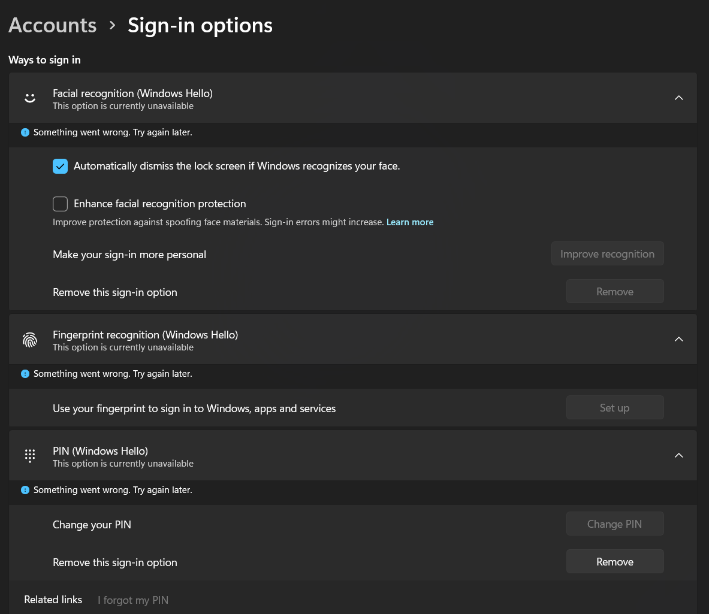Click the fingerprint recognition icon
Image resolution: width=709 pixels, height=614 pixels.
pos(30,340)
